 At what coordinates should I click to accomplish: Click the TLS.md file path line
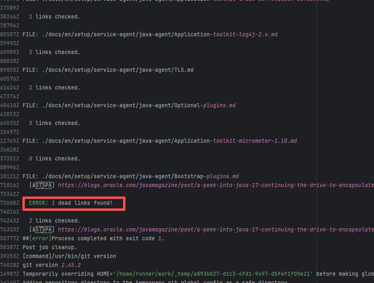[x=108, y=70]
